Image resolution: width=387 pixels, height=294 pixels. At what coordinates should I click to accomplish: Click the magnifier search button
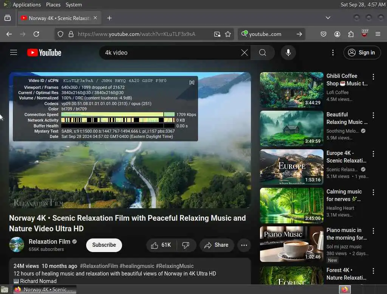pos(263,53)
